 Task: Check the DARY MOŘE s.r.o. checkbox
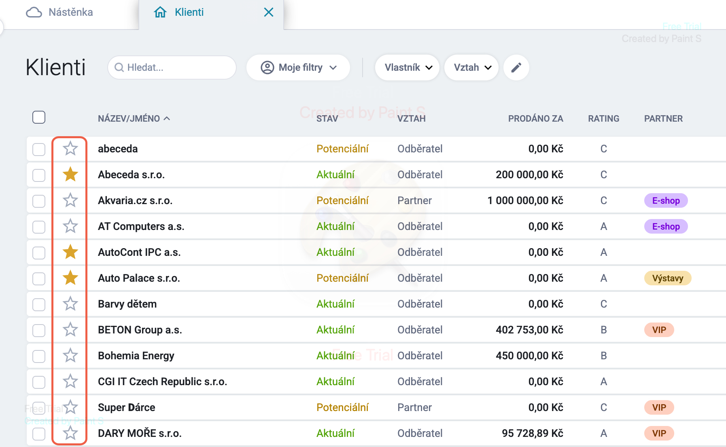[x=39, y=434]
